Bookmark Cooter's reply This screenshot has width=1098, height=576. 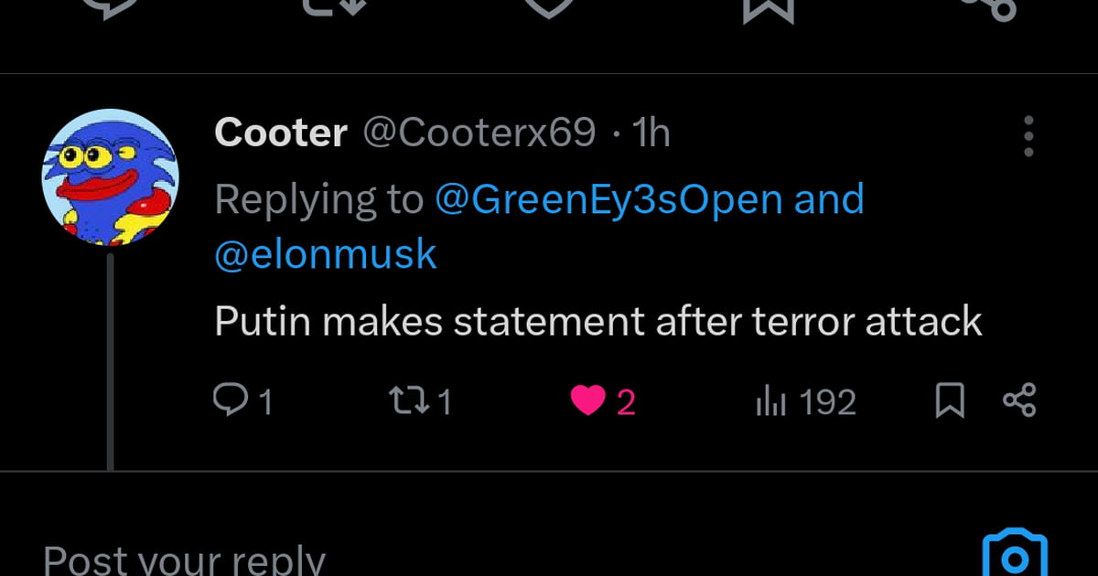[950, 400]
